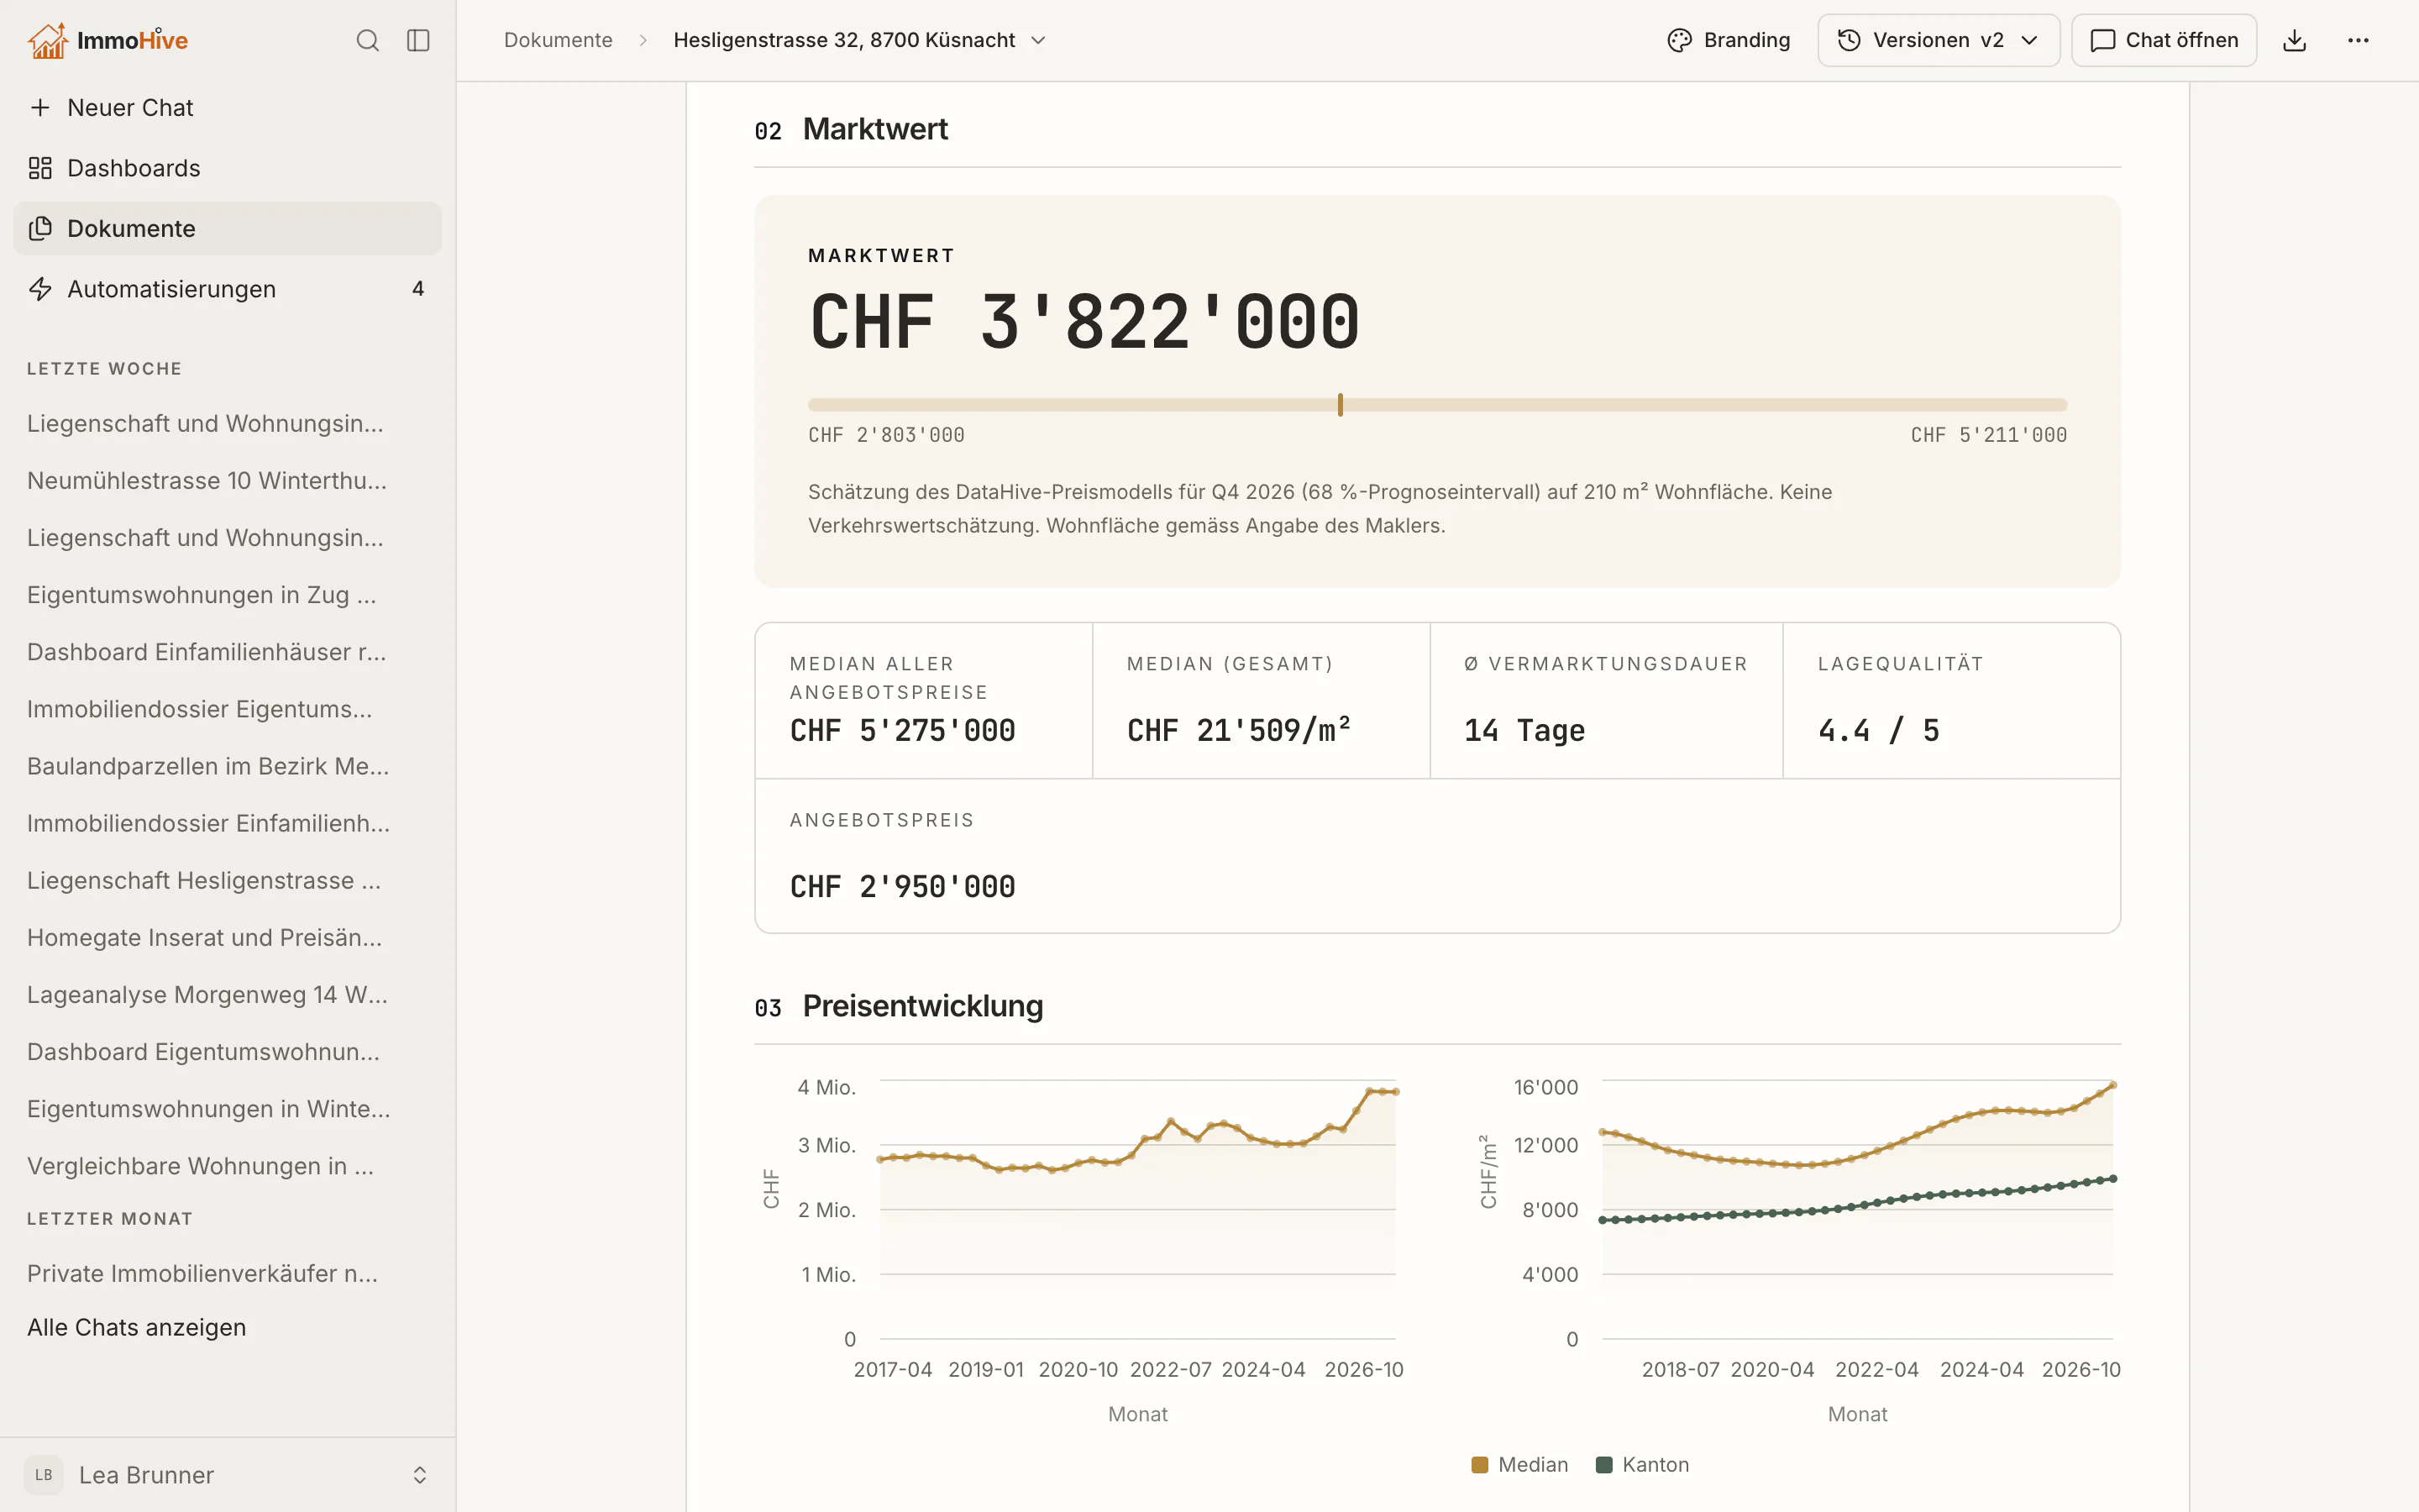Click the Automatisierungen lightning icon
Screen dimensions: 2419x1512
coord(40,289)
